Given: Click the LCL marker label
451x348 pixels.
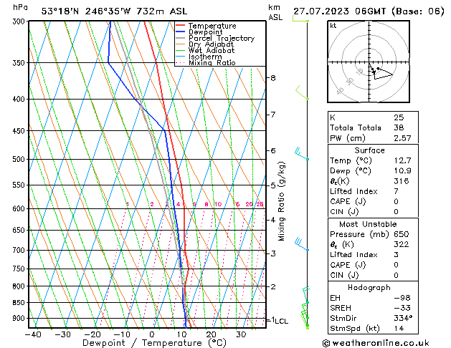Looking at the screenshot, I should 282,321.
